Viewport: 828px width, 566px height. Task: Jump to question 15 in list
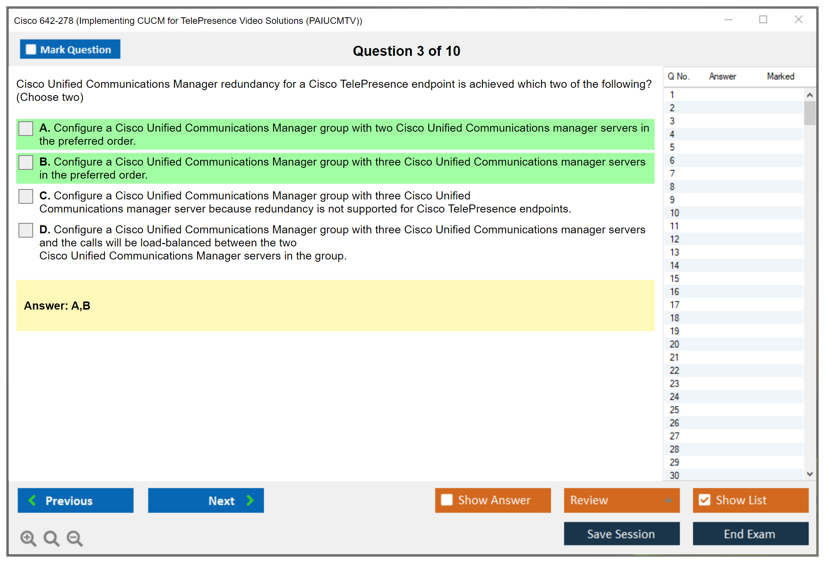(674, 278)
